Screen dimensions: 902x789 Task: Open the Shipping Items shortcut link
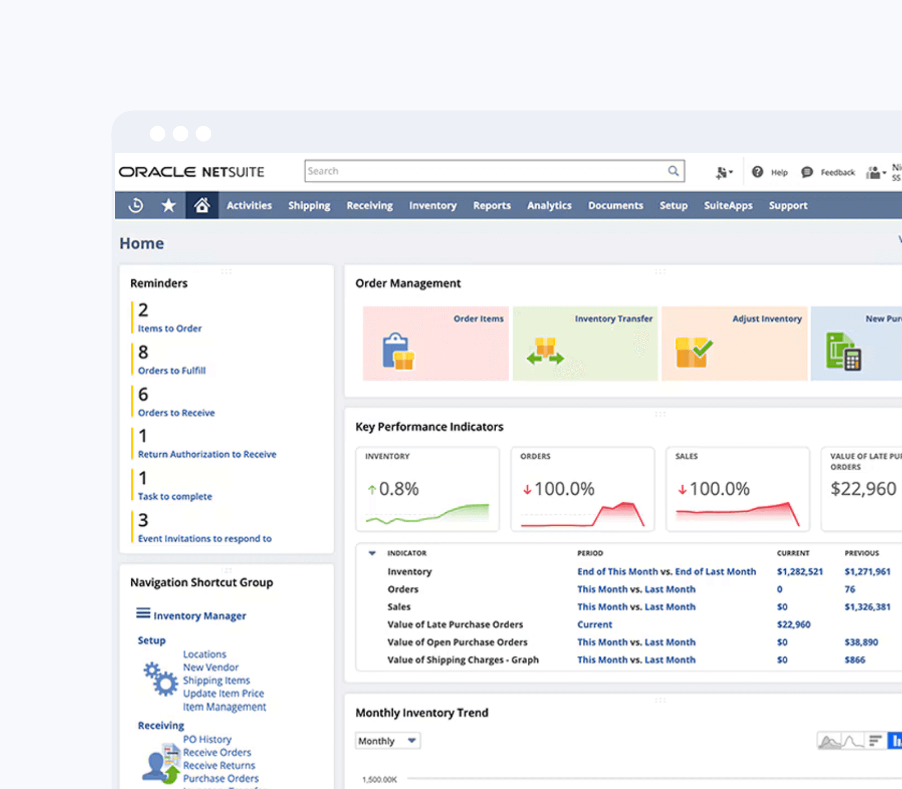pyautogui.click(x=216, y=681)
